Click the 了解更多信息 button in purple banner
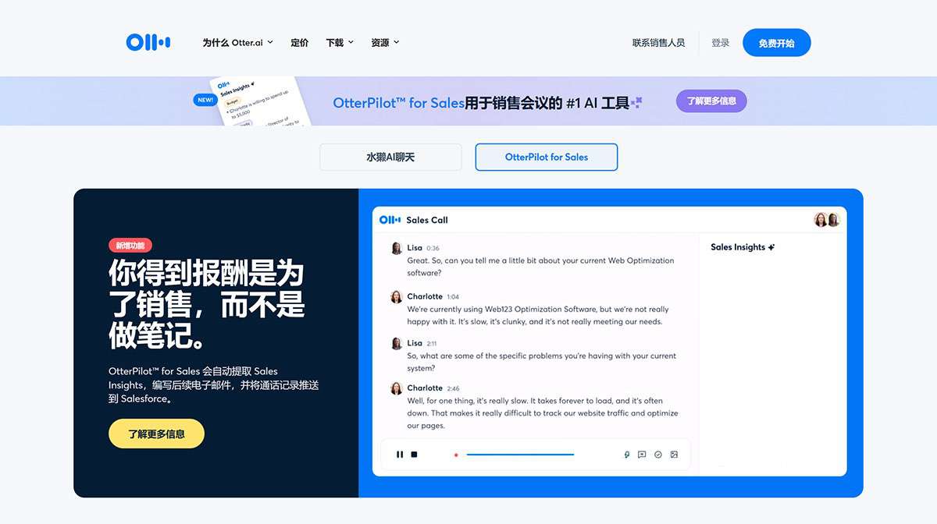The height and width of the screenshot is (524, 937). pos(711,101)
